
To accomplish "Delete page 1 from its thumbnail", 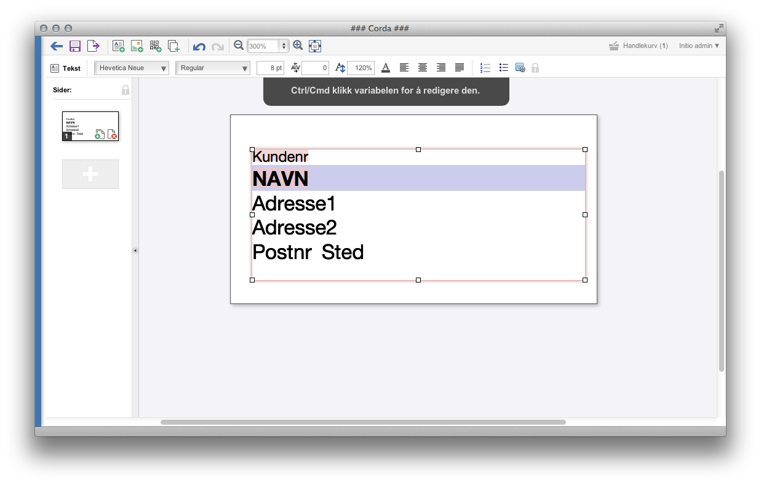I will [112, 134].
